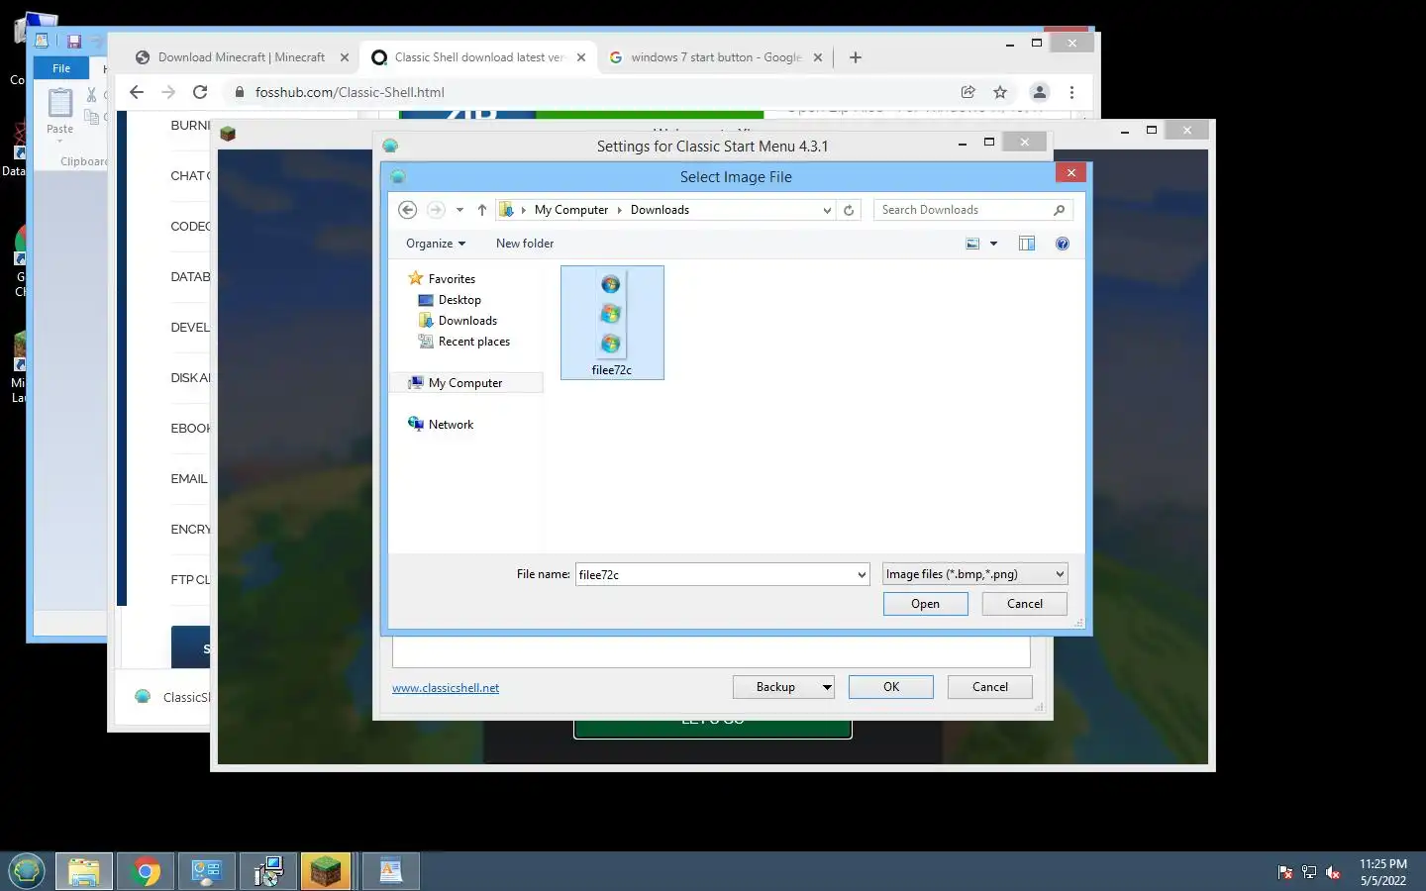The image size is (1426, 891).
Task: Click Downloads in the address breadcrumb
Action: click(x=660, y=210)
